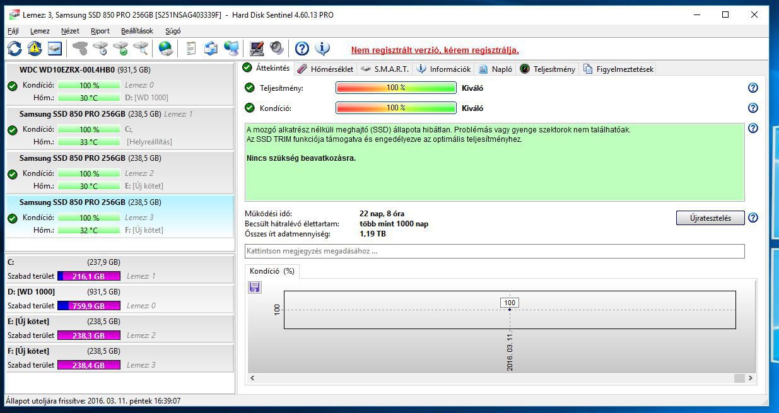Click the globe over disk toolbar icon
The height and width of the screenshot is (413, 779).
click(x=165, y=48)
